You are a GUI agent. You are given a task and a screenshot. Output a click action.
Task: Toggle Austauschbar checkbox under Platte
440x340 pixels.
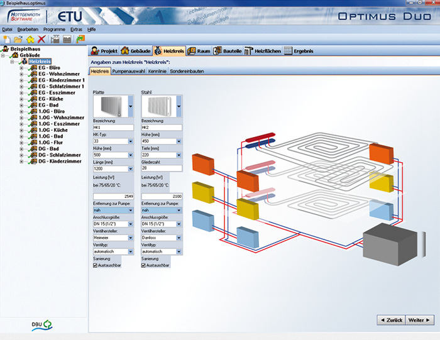pyautogui.click(x=95, y=265)
